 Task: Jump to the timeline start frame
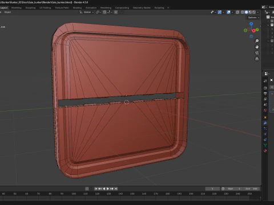click(x=96, y=188)
